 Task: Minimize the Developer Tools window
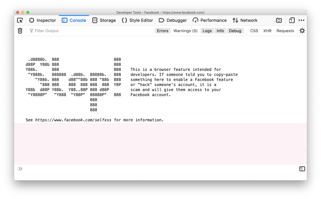click(x=23, y=12)
